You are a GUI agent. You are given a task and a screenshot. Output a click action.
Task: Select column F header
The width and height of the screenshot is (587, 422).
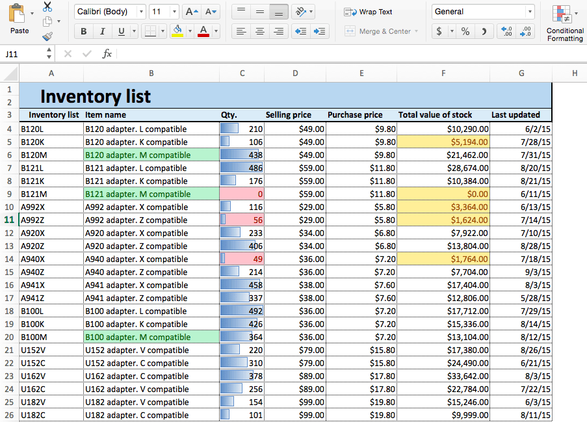tap(443, 73)
